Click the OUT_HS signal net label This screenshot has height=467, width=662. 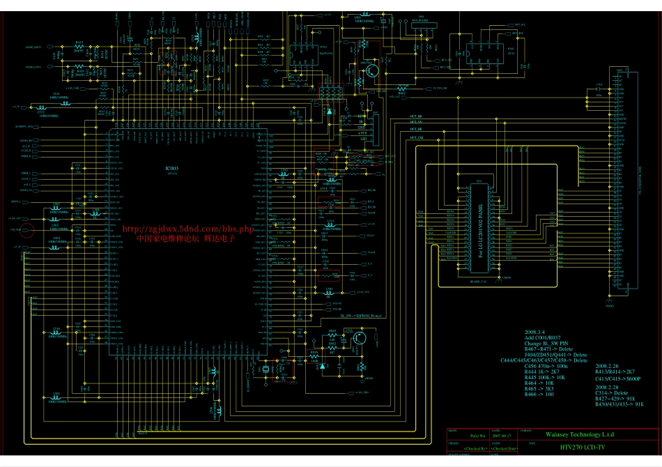point(416,115)
